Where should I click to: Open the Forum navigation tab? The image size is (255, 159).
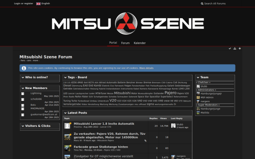point(125,43)
